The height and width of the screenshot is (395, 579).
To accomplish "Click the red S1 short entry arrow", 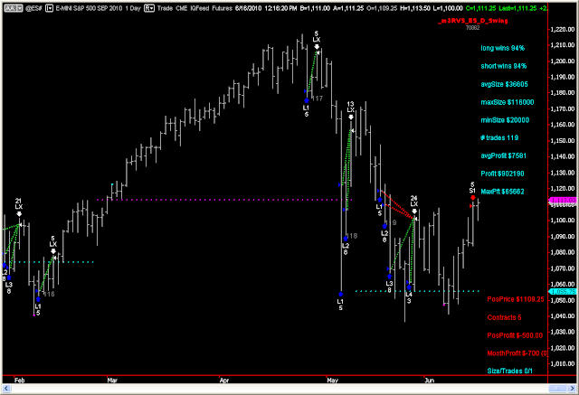I will pyautogui.click(x=472, y=198).
